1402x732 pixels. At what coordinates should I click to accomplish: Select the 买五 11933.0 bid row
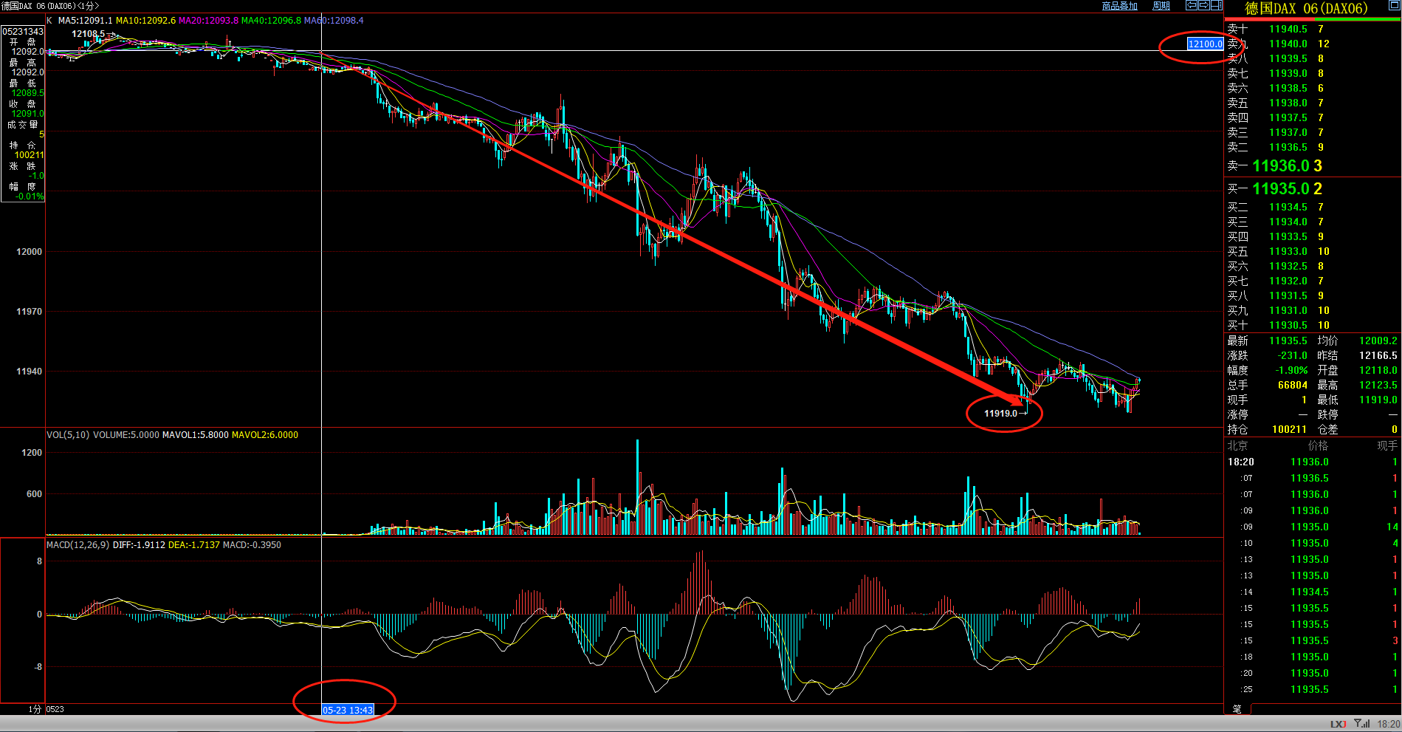(1312, 251)
